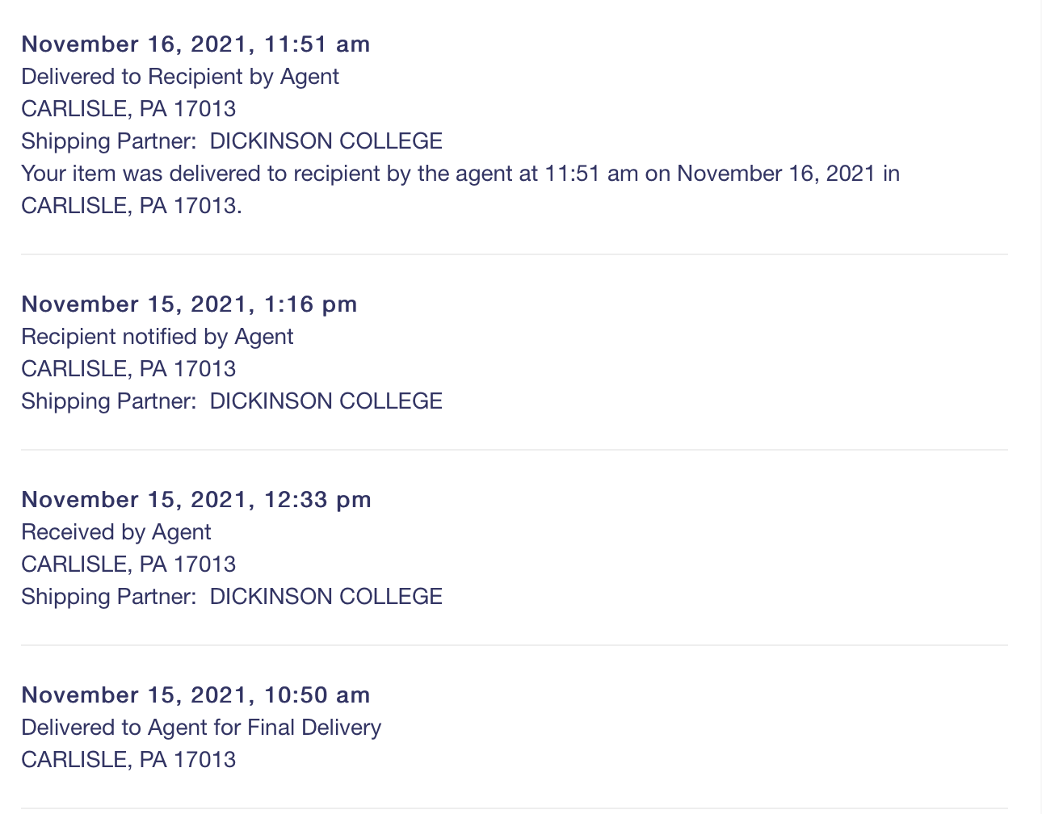Image resolution: width=1042 pixels, height=814 pixels.
Task: Select the "Received by Agent" status
Action: click(x=116, y=532)
